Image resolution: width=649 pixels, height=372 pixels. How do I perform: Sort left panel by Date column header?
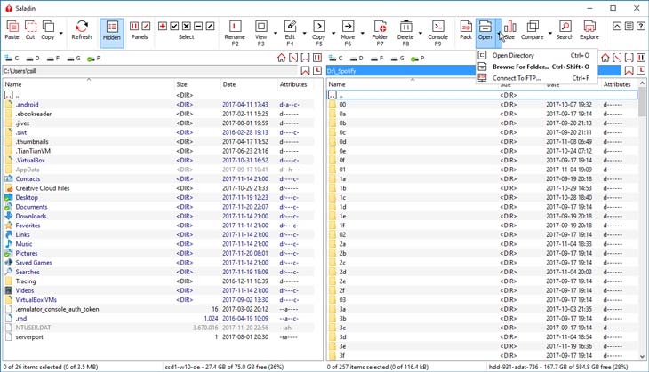[229, 84]
